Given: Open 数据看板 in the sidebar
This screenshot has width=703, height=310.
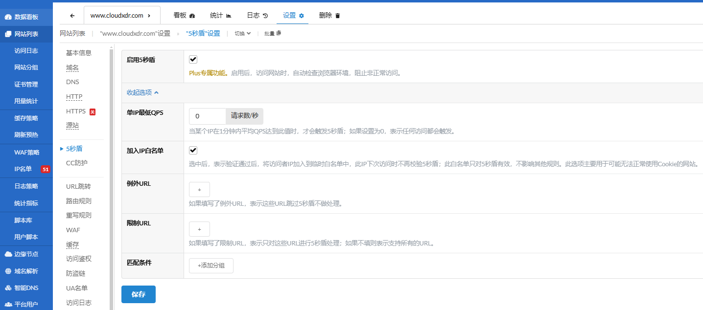Looking at the screenshot, I should (26, 17).
